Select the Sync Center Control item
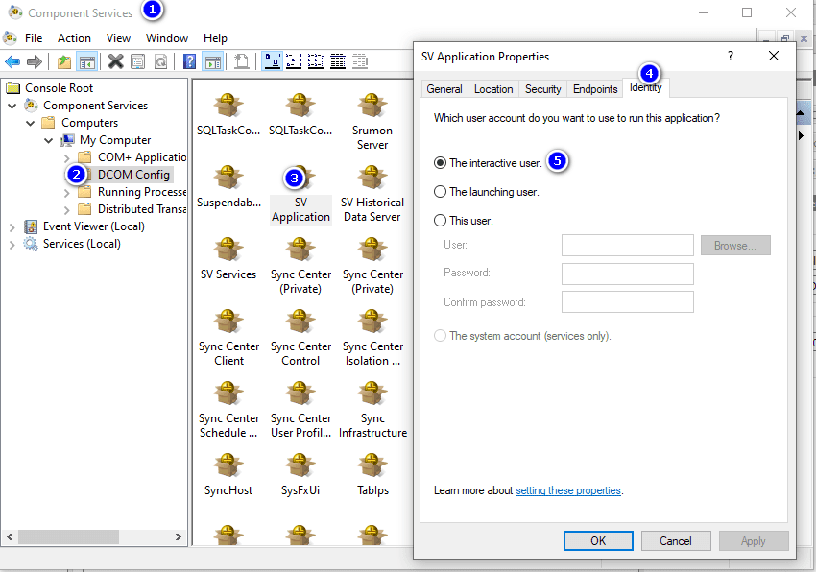The image size is (816, 572). click(x=300, y=338)
